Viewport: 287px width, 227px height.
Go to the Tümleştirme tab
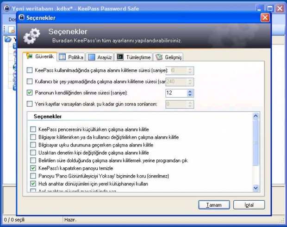tap(133, 57)
